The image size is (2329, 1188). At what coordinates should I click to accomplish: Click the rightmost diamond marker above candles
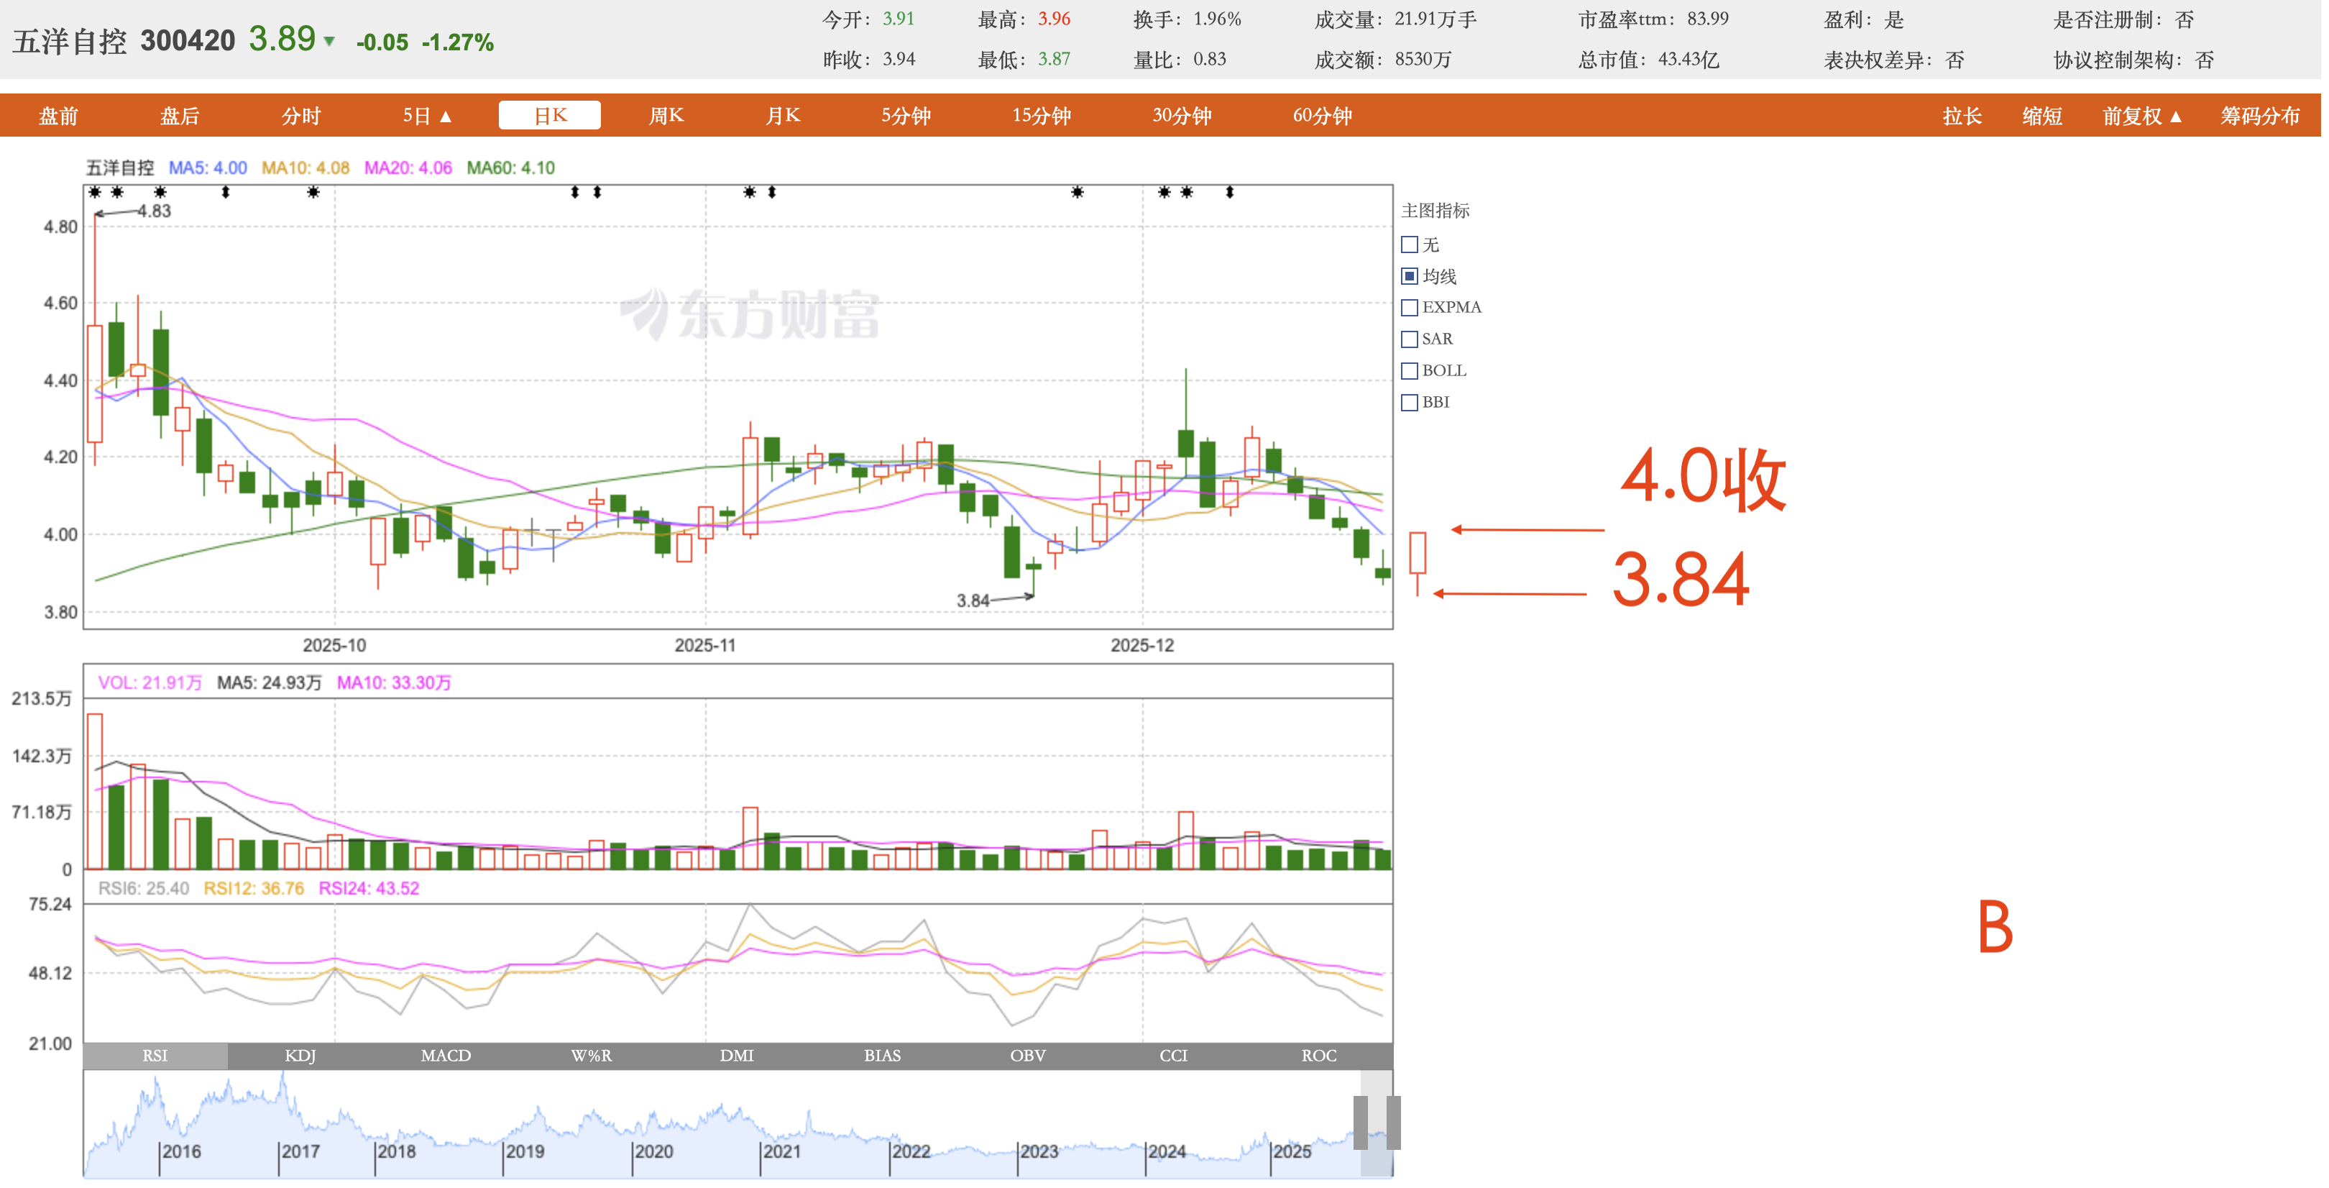coord(1230,192)
